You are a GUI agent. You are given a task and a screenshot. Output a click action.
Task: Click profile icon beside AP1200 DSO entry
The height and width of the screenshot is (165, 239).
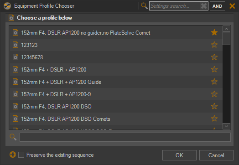click(16, 107)
